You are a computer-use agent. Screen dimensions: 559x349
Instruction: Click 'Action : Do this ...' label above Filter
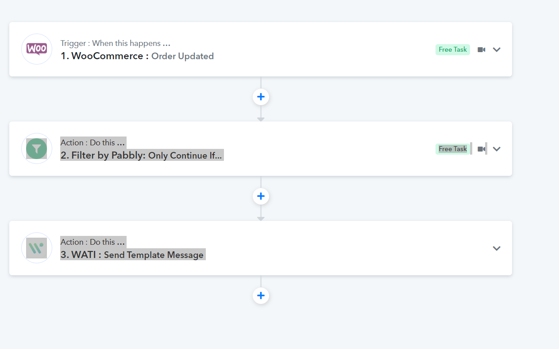[93, 143]
